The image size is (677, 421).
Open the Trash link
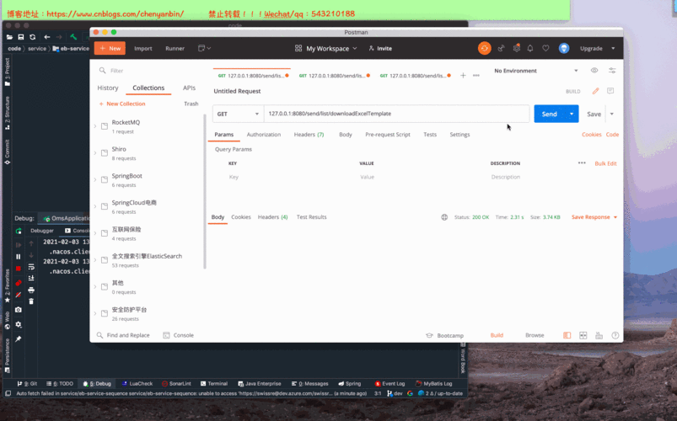[191, 104]
